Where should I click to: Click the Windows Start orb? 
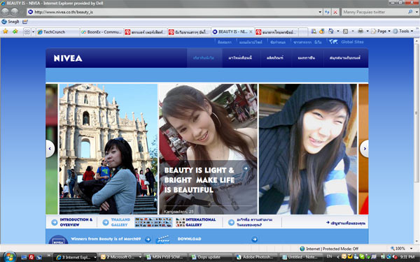[x=9, y=257]
